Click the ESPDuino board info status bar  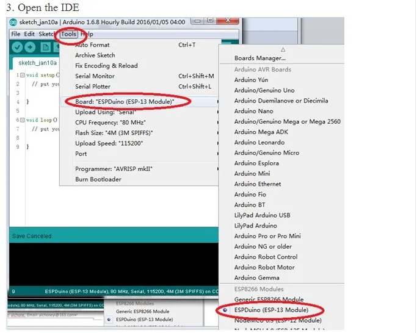click(x=114, y=292)
